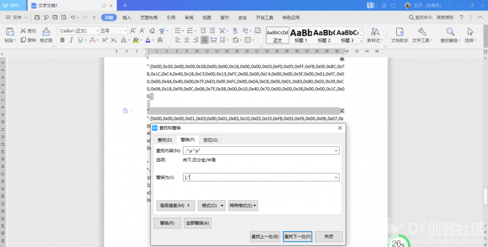Screen dimensions: 488x247
Task: Click the Replace (替换R) button
Action: click(x=167, y=223)
